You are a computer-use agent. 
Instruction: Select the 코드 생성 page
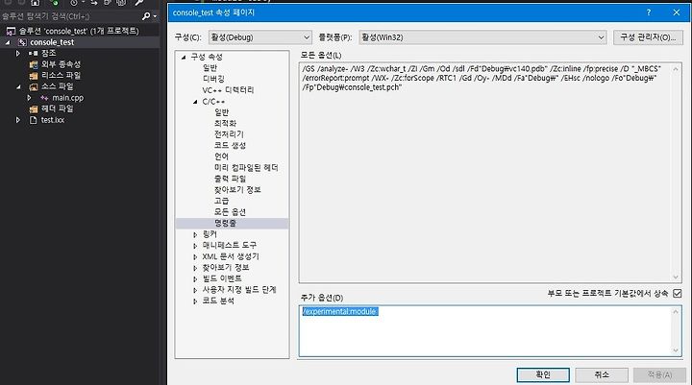pyautogui.click(x=230, y=146)
